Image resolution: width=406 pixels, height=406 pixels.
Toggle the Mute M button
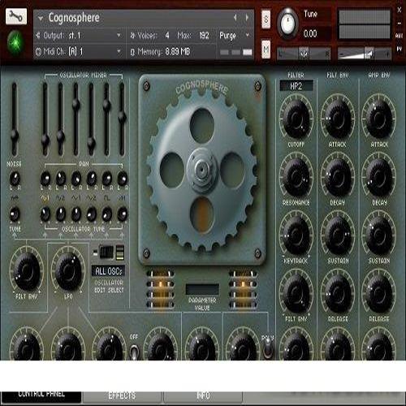point(266,50)
